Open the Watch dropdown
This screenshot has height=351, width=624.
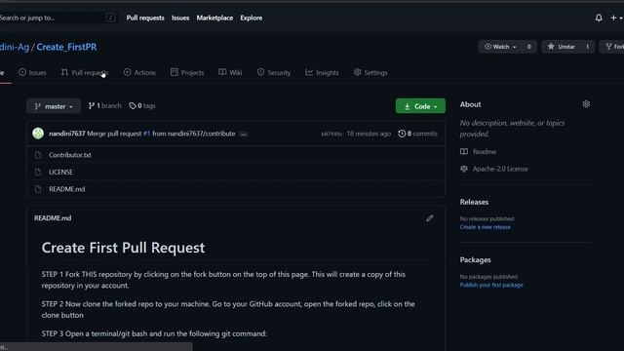(x=500, y=47)
